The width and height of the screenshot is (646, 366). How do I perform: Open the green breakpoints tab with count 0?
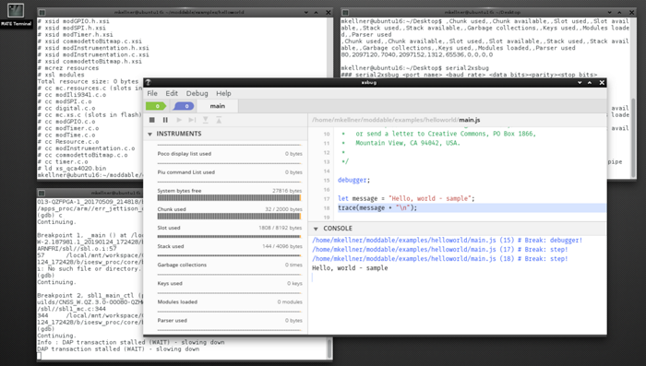156,106
